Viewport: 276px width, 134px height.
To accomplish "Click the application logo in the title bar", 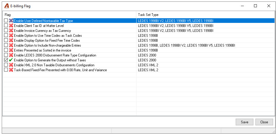I will click(6, 6).
